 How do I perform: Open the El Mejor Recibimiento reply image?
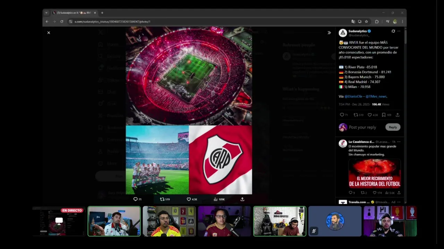tap(375, 173)
